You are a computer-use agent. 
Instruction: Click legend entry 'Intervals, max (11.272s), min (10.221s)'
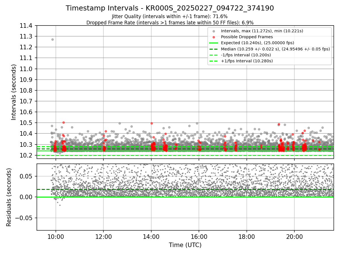click(262, 31)
